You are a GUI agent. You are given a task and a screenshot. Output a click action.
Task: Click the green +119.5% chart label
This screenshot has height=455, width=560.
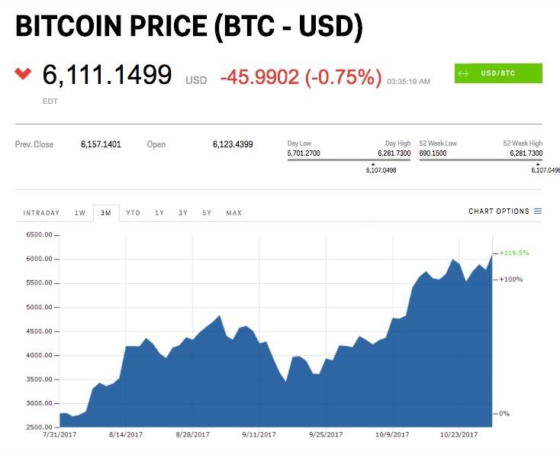(x=513, y=253)
